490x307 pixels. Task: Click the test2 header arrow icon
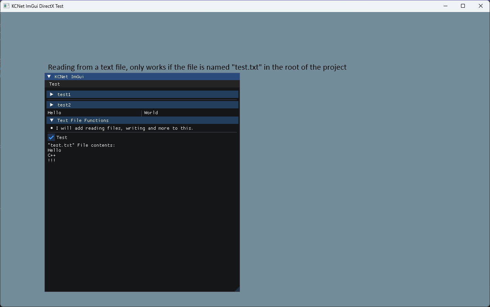(x=51, y=105)
